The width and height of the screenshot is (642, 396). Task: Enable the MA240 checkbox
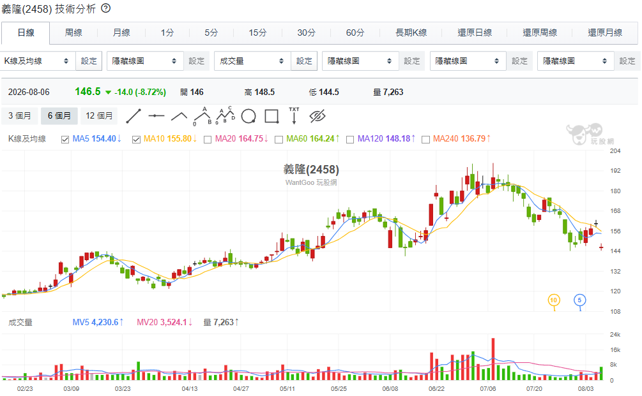click(x=425, y=140)
